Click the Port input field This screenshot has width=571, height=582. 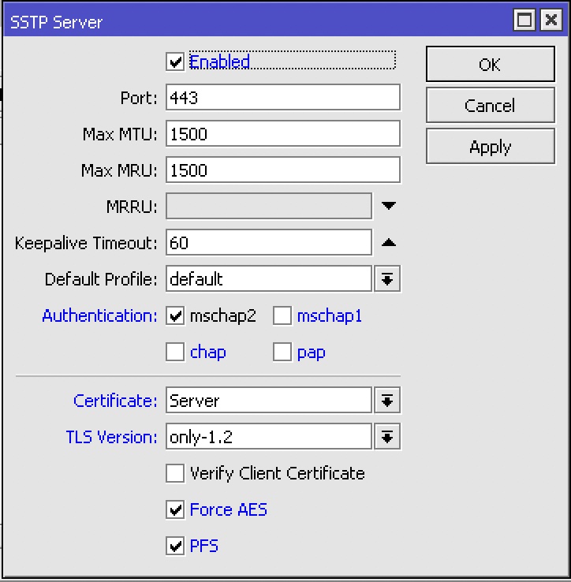[x=282, y=98]
